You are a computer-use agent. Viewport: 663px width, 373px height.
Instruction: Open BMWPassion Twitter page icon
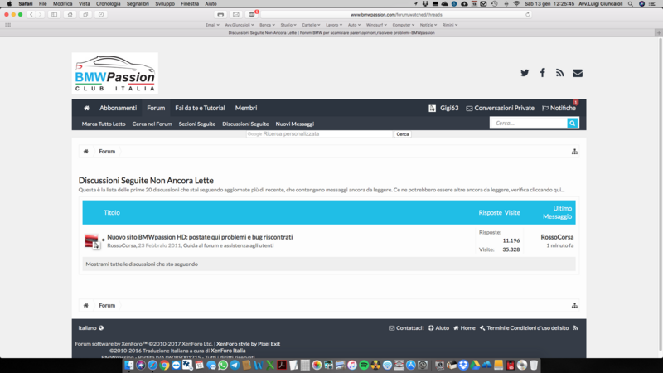[525, 73]
